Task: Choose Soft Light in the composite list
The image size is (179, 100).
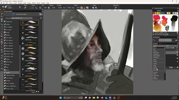Action: pyautogui.click(x=159, y=68)
